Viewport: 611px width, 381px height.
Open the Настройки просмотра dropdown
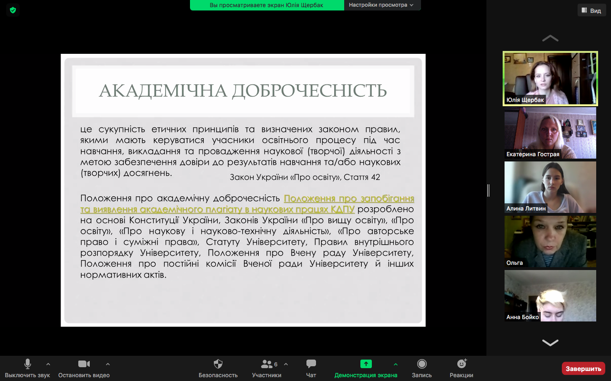[382, 5]
